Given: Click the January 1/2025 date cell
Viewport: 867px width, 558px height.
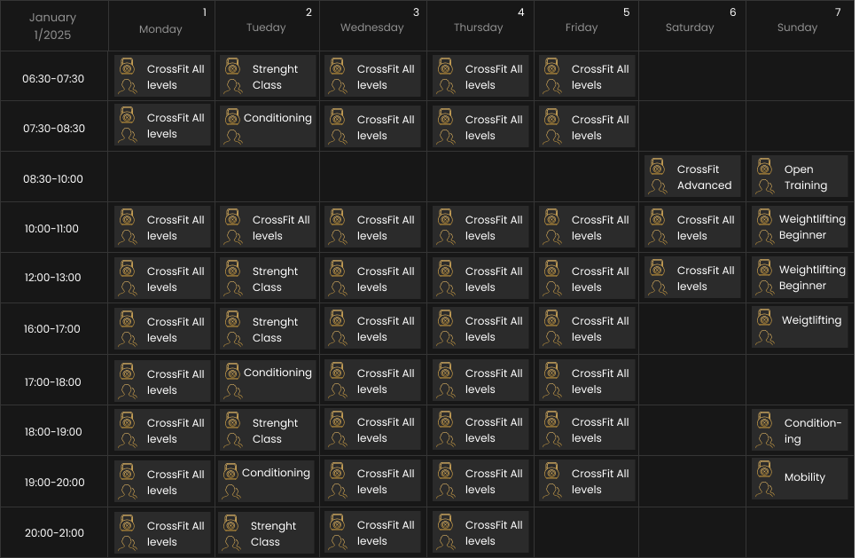Looking at the screenshot, I should click(54, 27).
